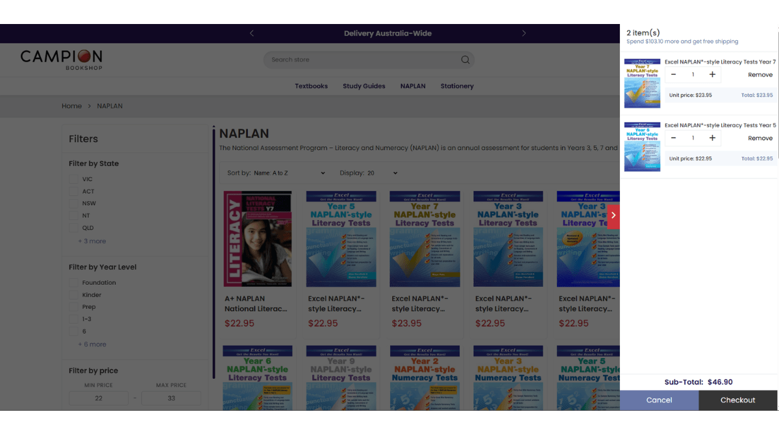Open Year 3 Numeracy Tests book cover

click(508, 378)
